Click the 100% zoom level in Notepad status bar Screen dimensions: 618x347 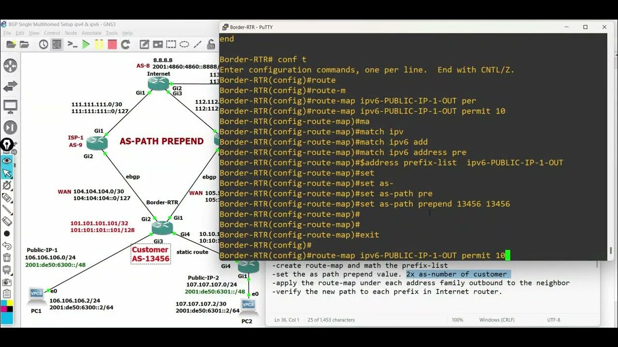pos(457,320)
